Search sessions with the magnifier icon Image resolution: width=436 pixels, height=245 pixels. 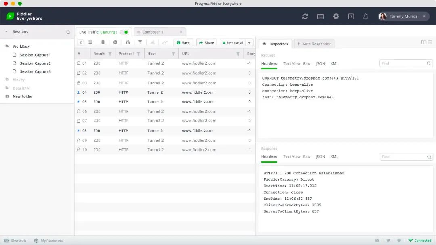pos(68,32)
